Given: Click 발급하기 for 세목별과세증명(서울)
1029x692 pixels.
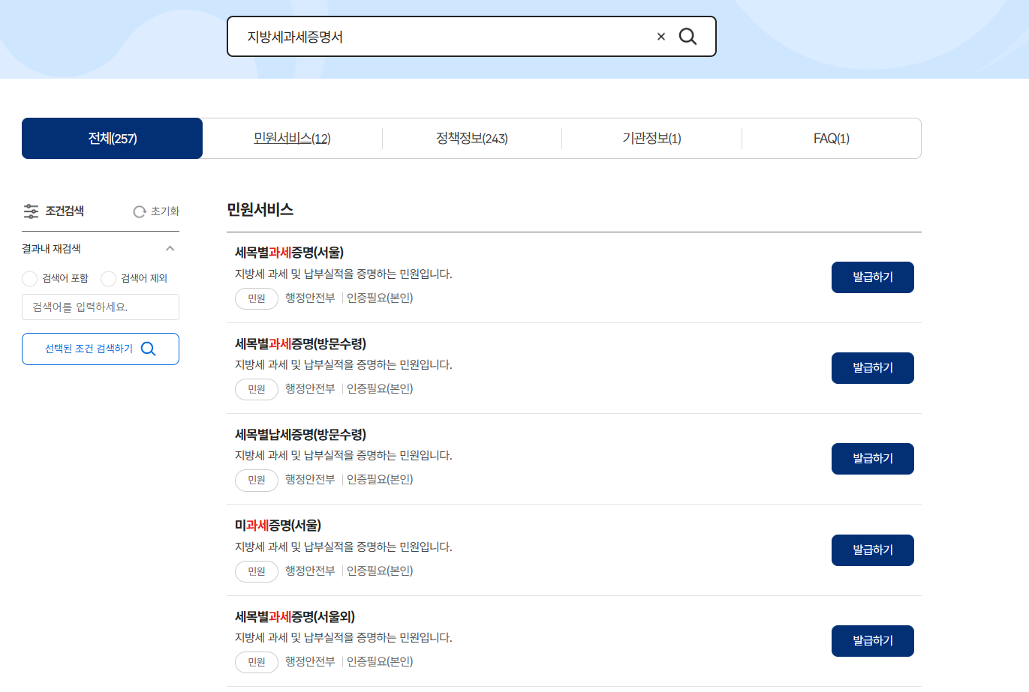Looking at the screenshot, I should (x=872, y=277).
